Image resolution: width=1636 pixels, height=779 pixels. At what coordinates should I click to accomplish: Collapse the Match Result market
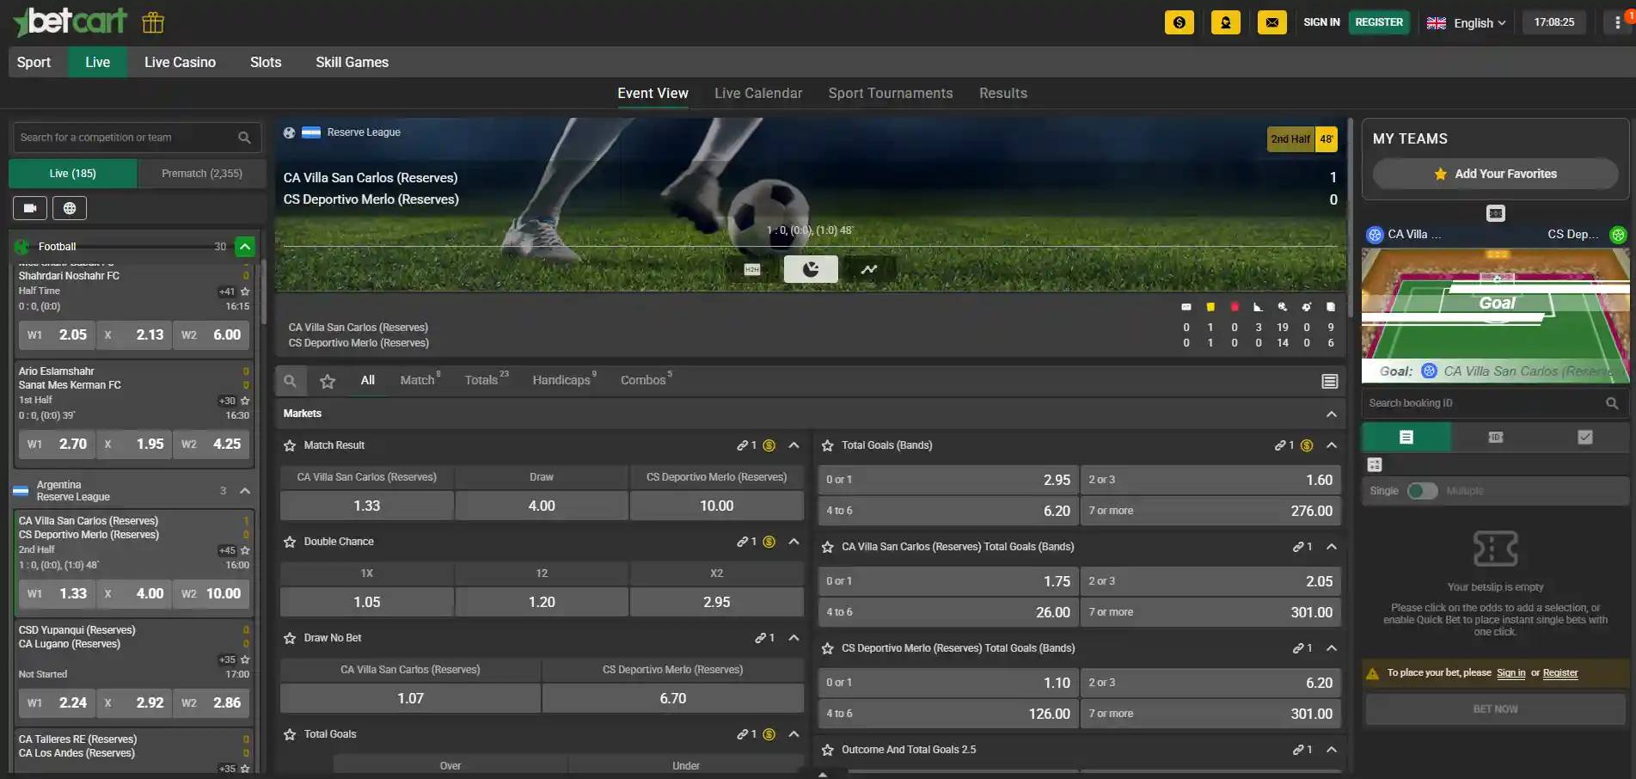793,445
